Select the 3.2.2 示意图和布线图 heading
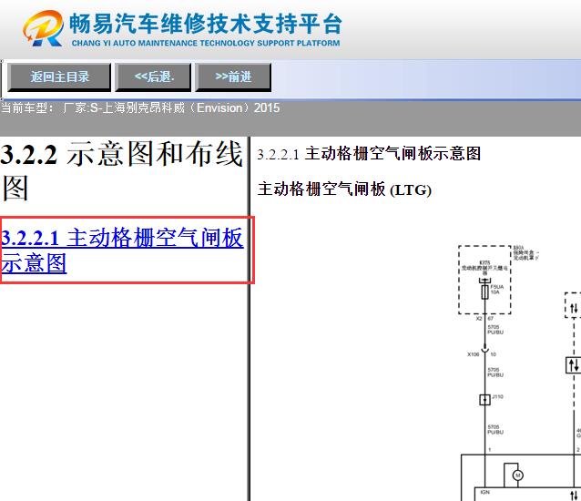 click(x=122, y=170)
